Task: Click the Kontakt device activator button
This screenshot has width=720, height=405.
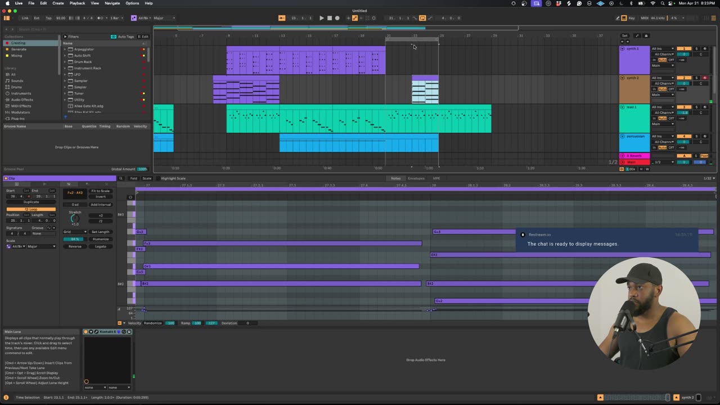Action: [86, 332]
